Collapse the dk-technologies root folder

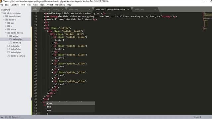(x=2, y=13)
